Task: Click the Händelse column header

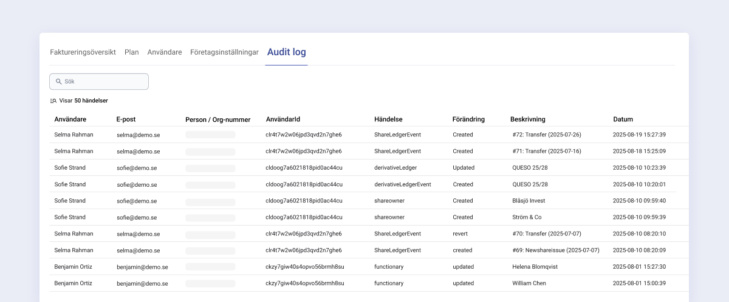Action: tap(388, 119)
